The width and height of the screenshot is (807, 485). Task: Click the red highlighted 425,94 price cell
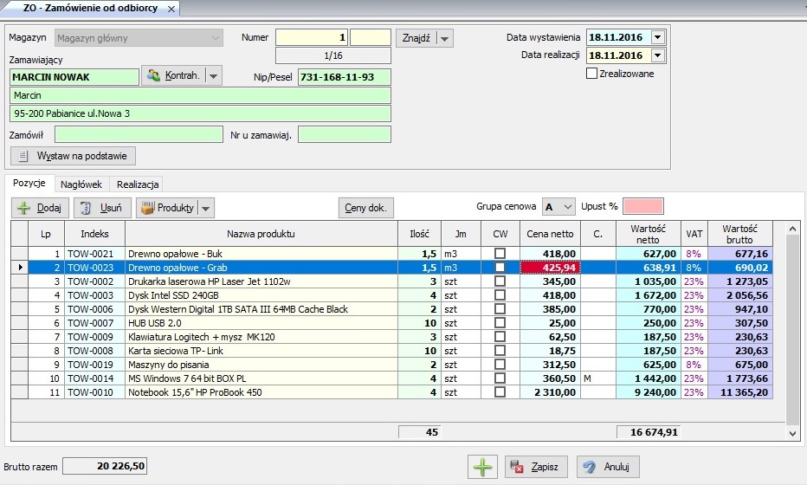[x=550, y=268]
